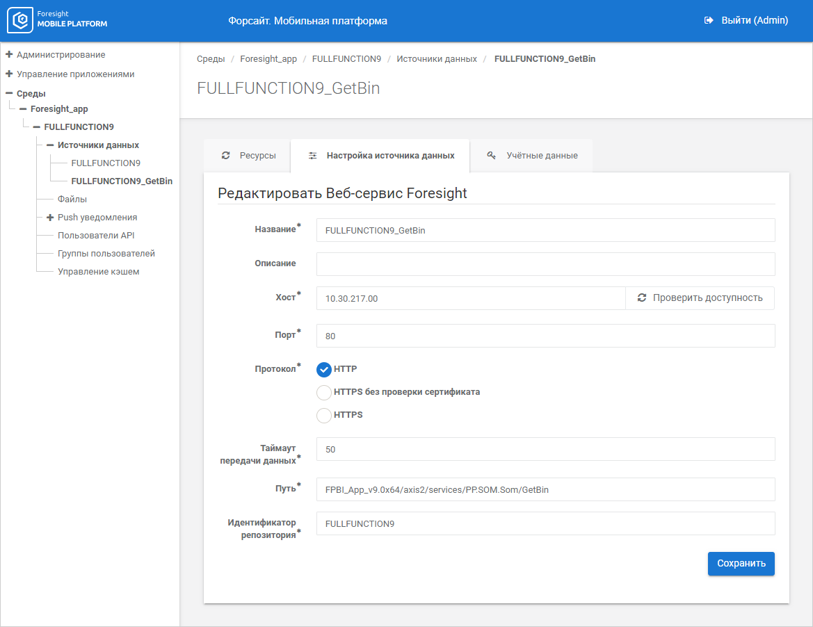Viewport: 813px width, 627px height.
Task: Click the refresh icon on Ресурсы tab
Action: point(225,156)
